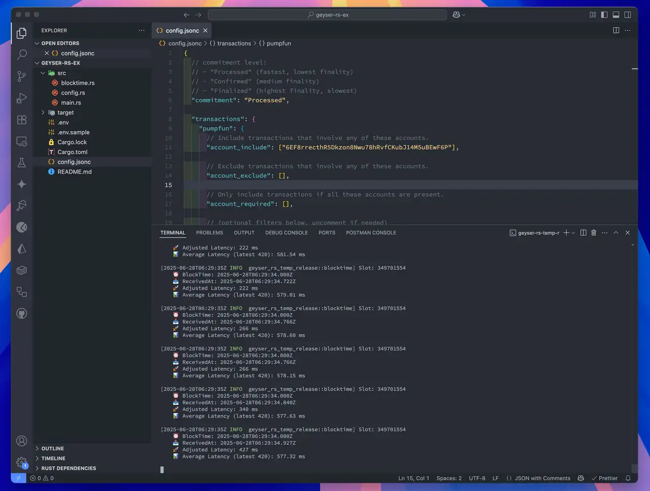Viewport: 650px width, 491px height.
Task: Open the Remote Explorer icon
Action: [x=21, y=142]
